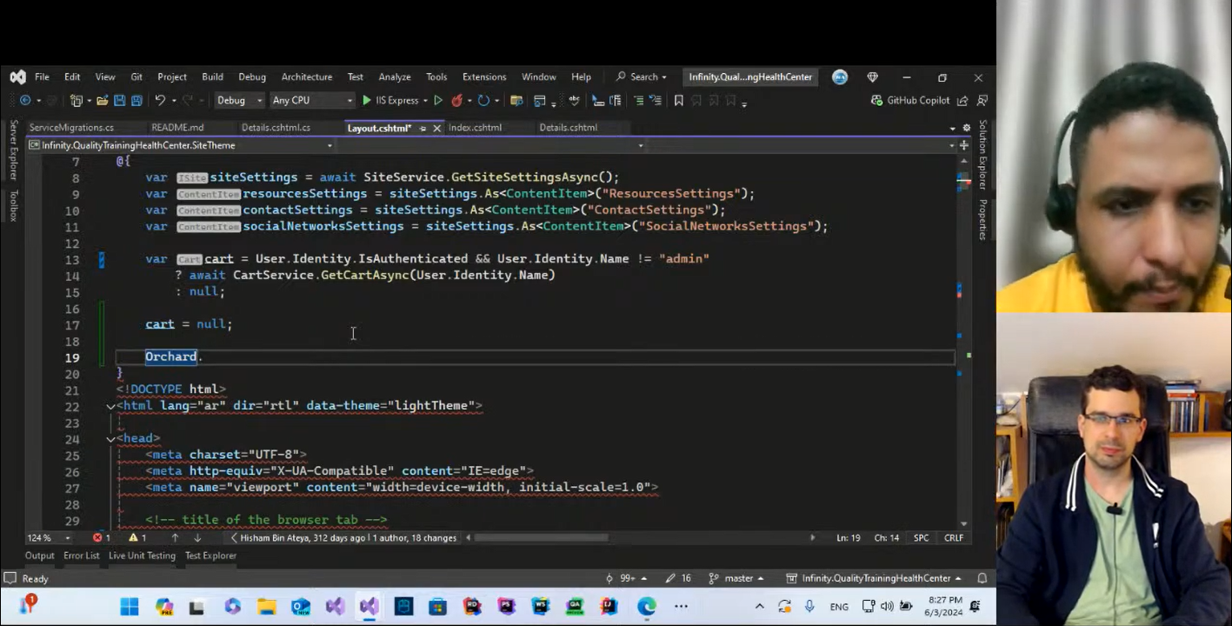Click the diamond icon in title bar

[872, 77]
